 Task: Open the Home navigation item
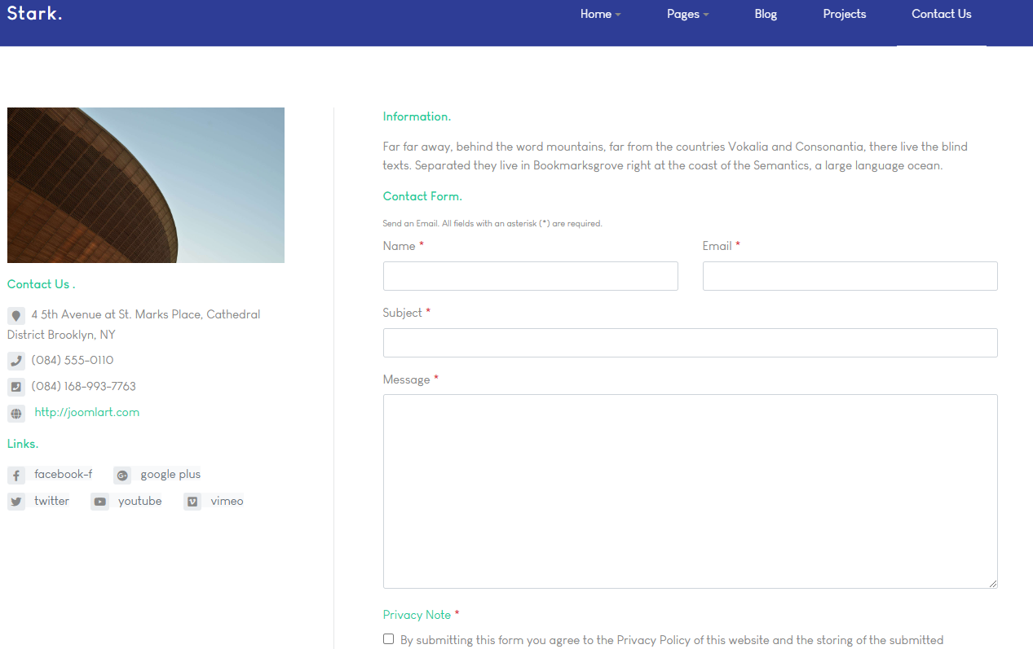[x=596, y=14]
